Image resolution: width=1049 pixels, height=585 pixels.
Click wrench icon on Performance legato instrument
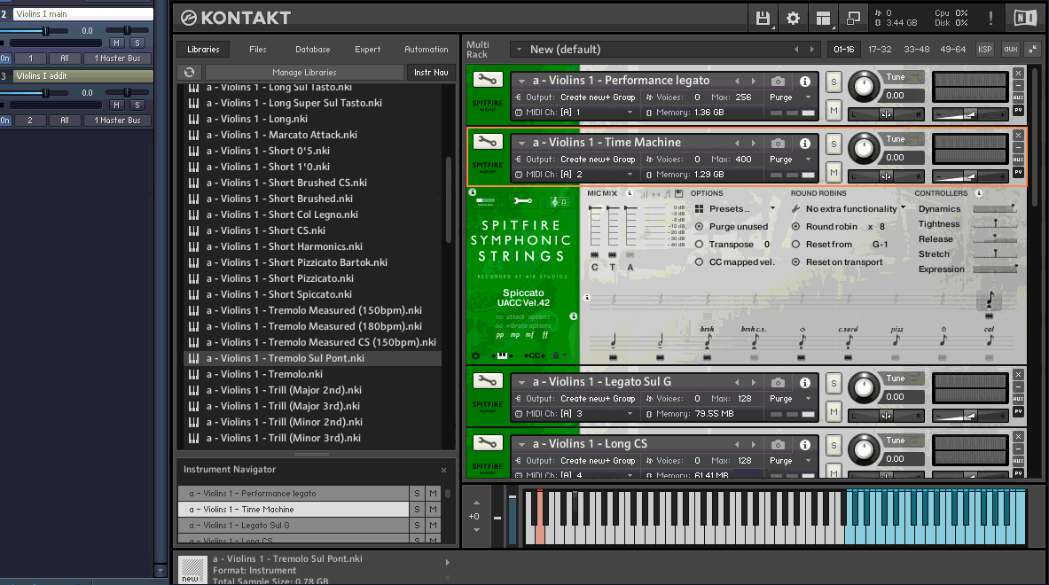coord(486,81)
